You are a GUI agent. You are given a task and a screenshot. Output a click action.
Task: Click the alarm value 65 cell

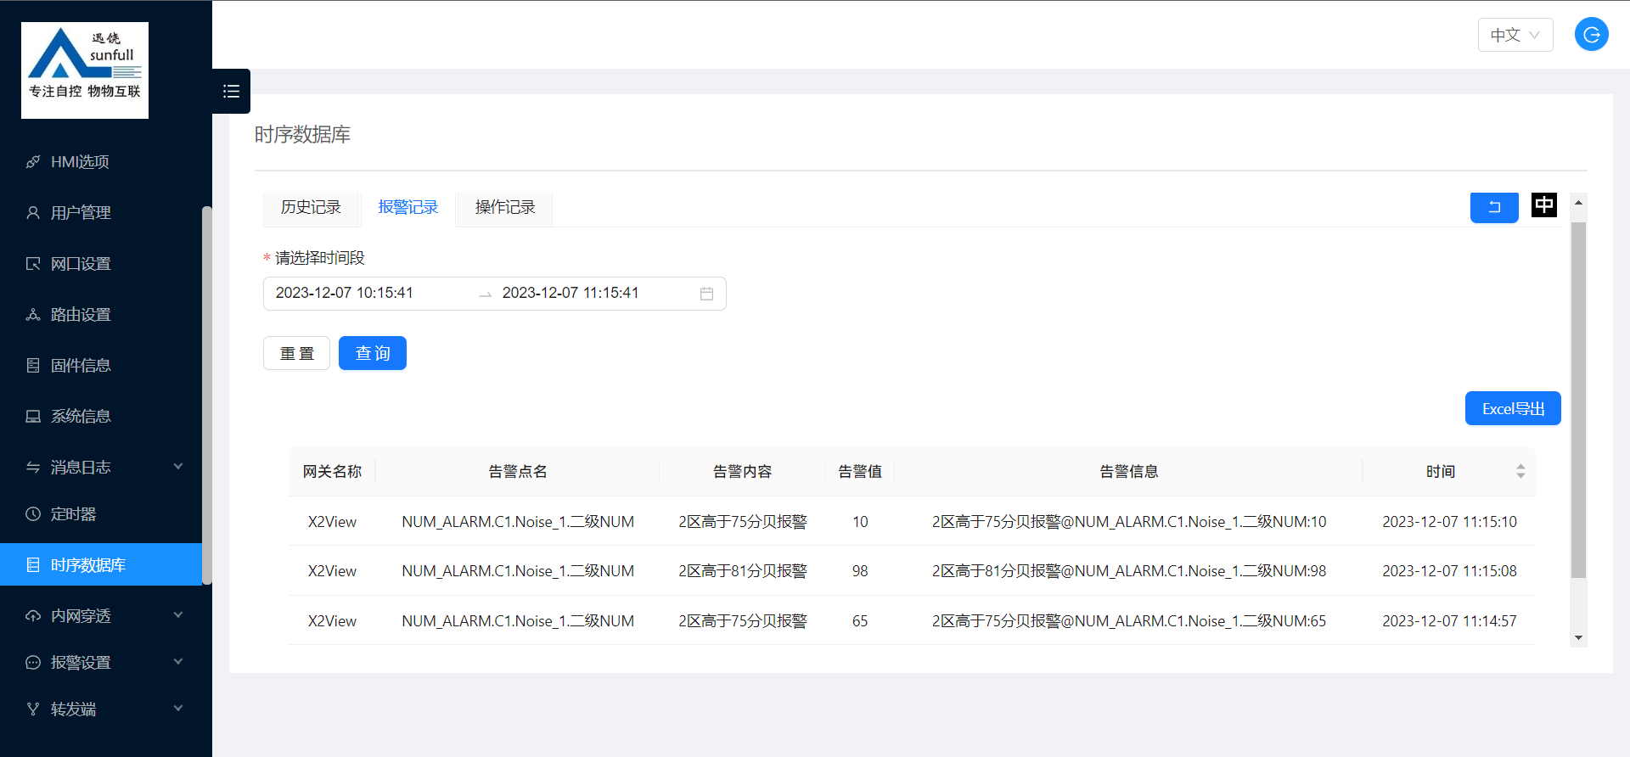tap(860, 620)
